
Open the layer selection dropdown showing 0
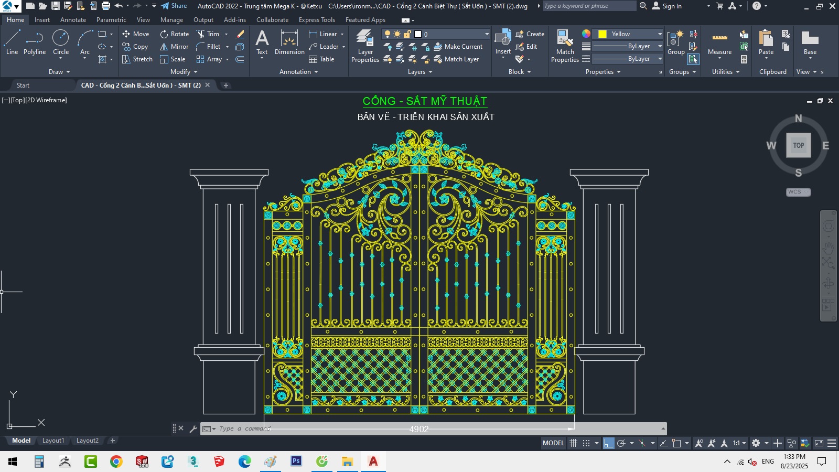pos(487,34)
